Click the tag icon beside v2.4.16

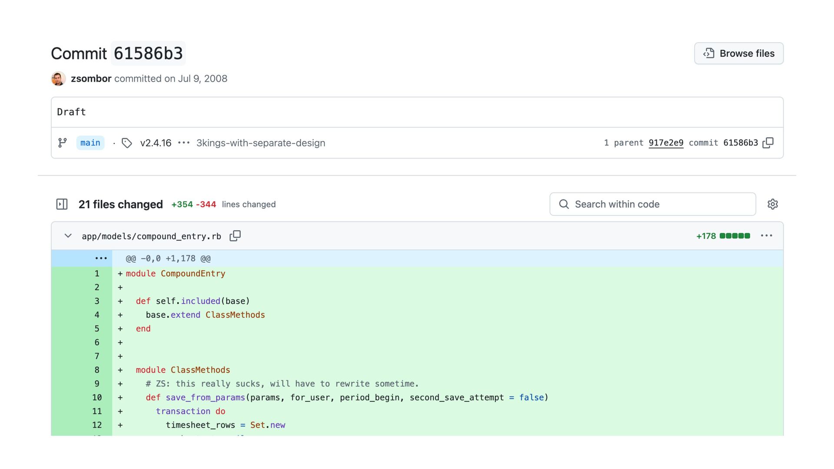127,143
